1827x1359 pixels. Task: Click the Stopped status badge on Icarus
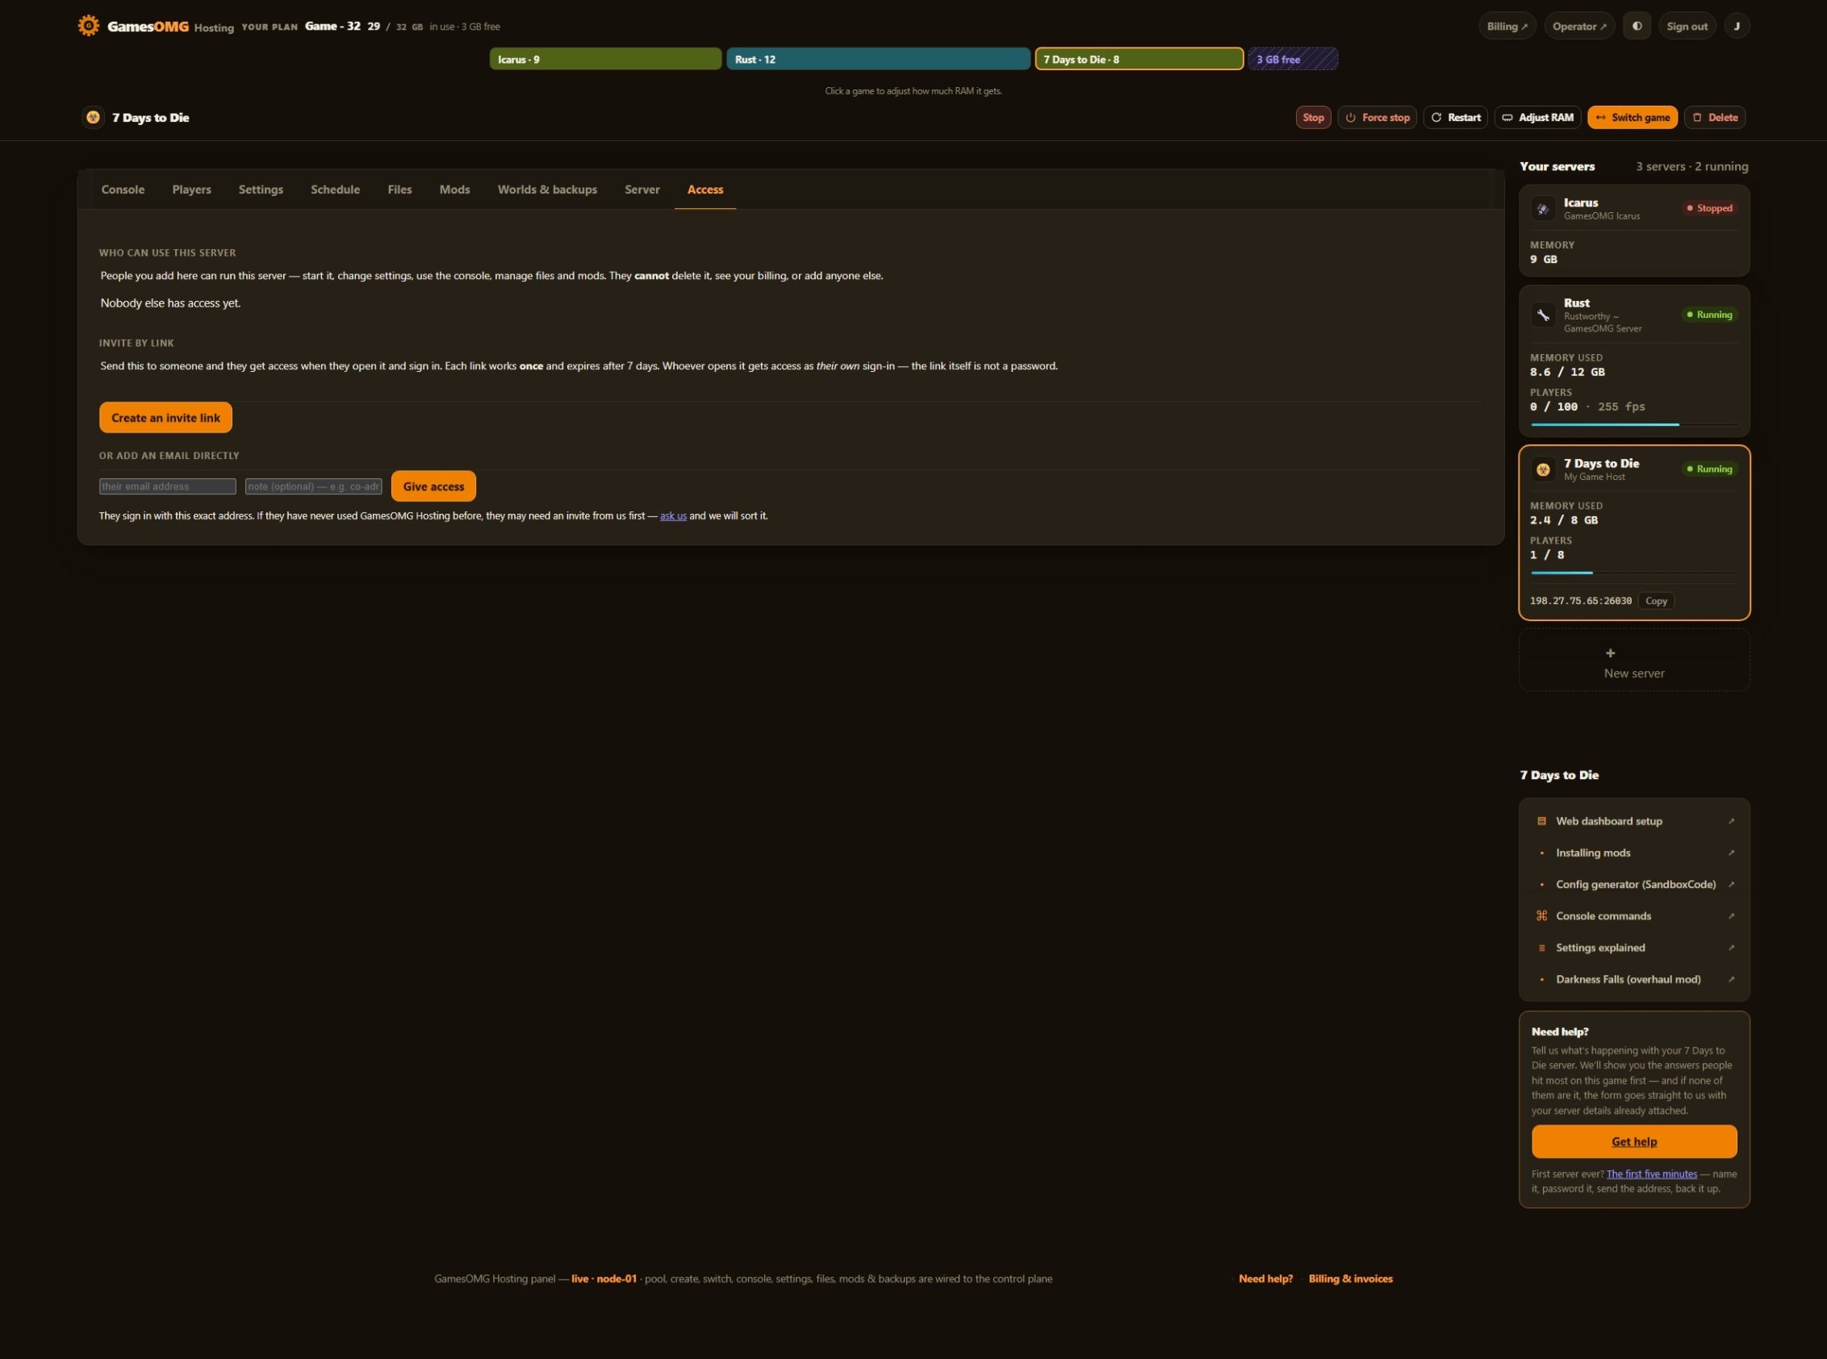coord(1709,208)
